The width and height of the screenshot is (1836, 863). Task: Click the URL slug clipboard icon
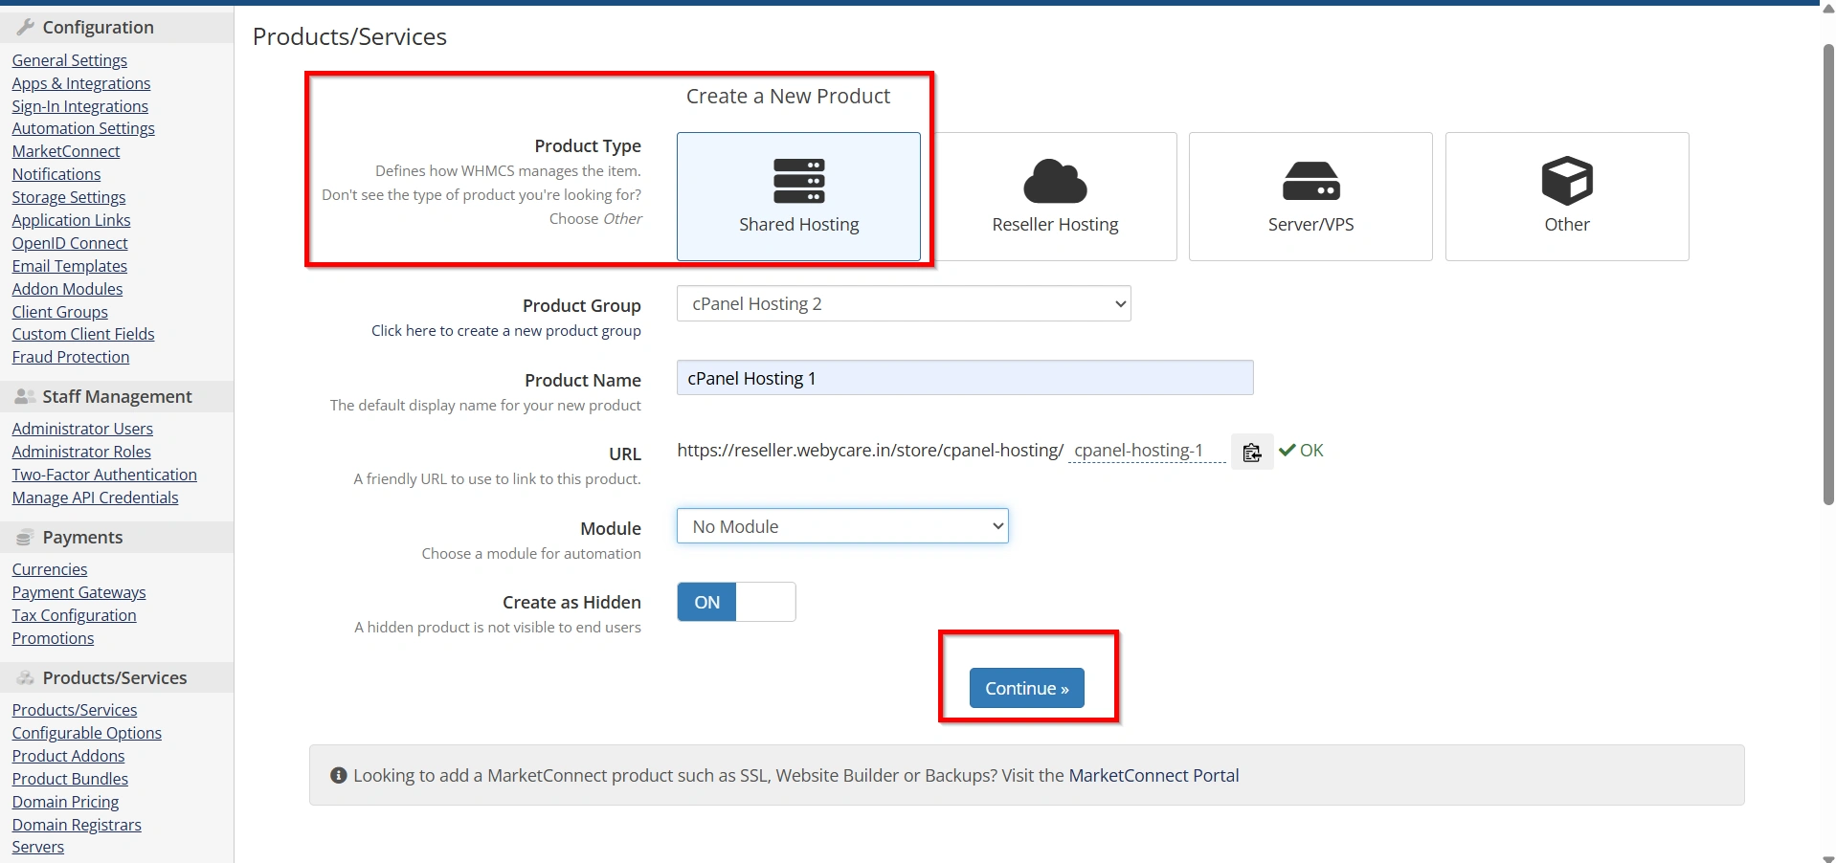click(x=1252, y=452)
